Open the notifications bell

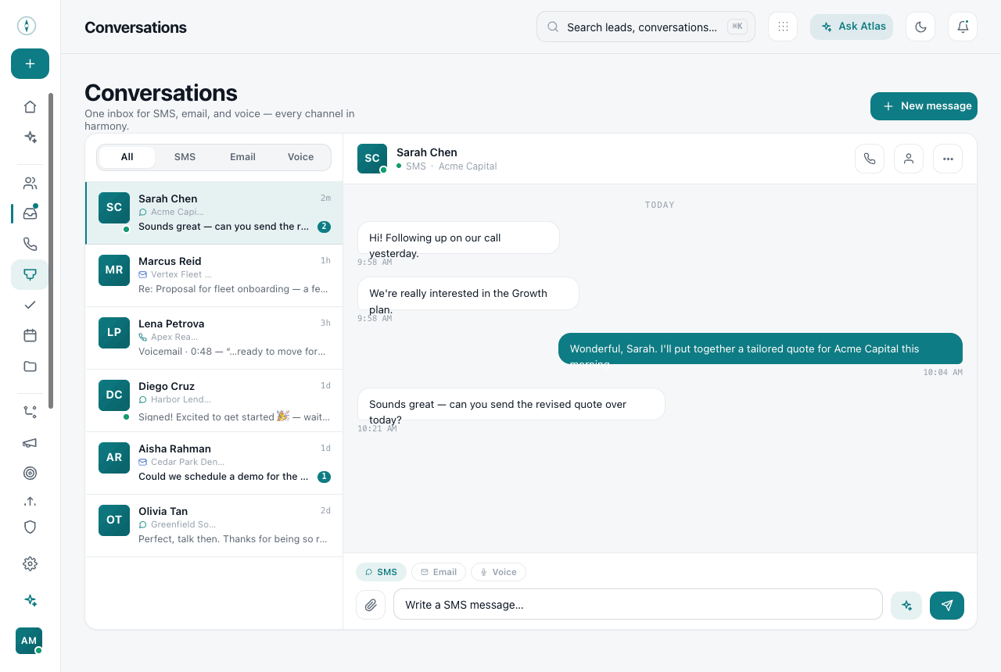[963, 27]
